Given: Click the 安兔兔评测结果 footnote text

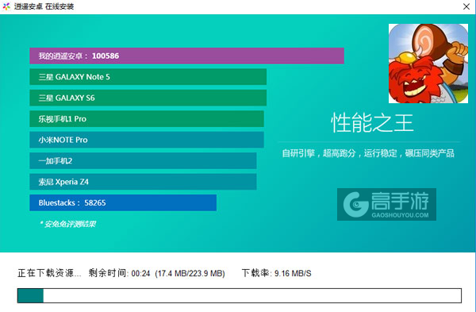Looking at the screenshot, I should pos(67,224).
